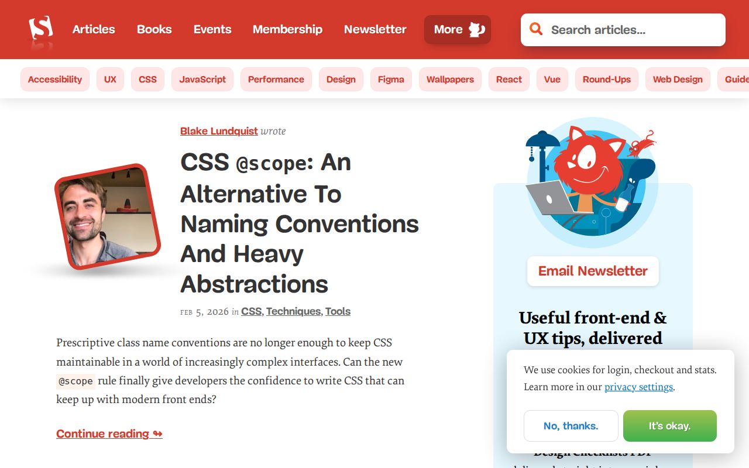Select the Events nav item

[x=212, y=29]
